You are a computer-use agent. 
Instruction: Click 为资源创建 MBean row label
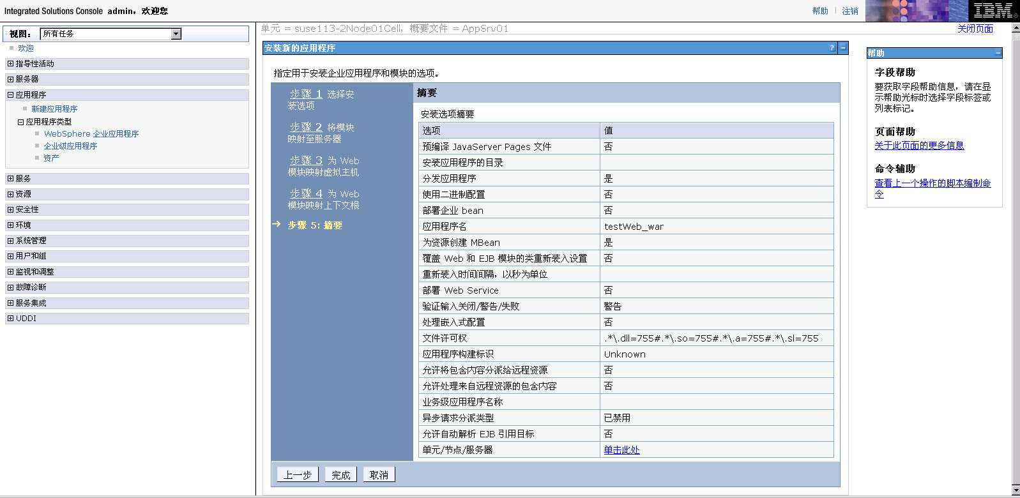(461, 243)
